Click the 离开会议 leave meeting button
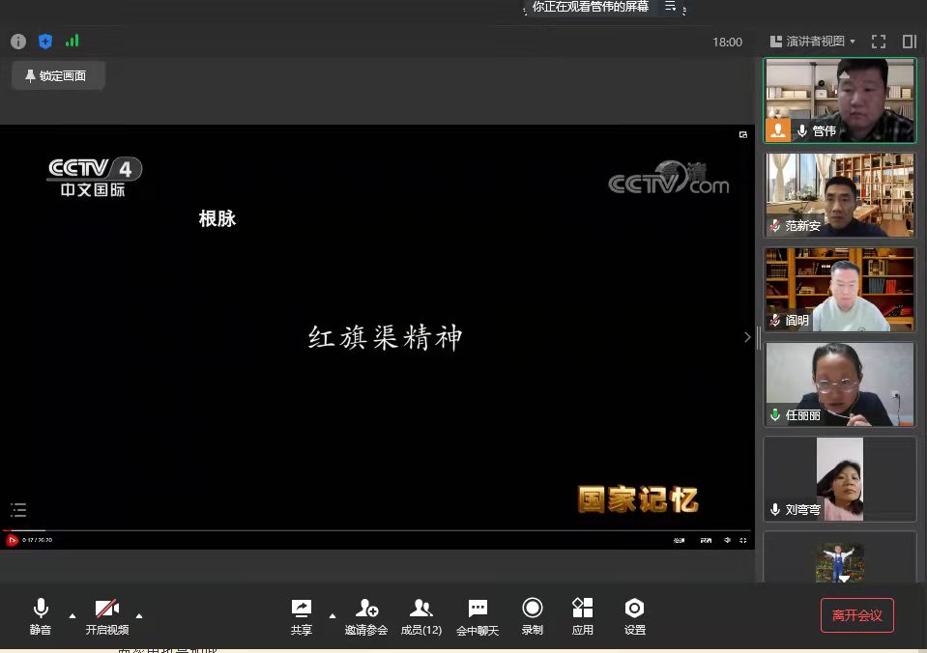 click(x=856, y=615)
